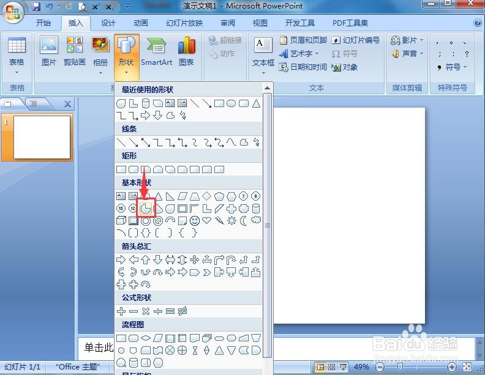
Task: Choose the heart shape in basic shapes
Action: click(x=206, y=221)
